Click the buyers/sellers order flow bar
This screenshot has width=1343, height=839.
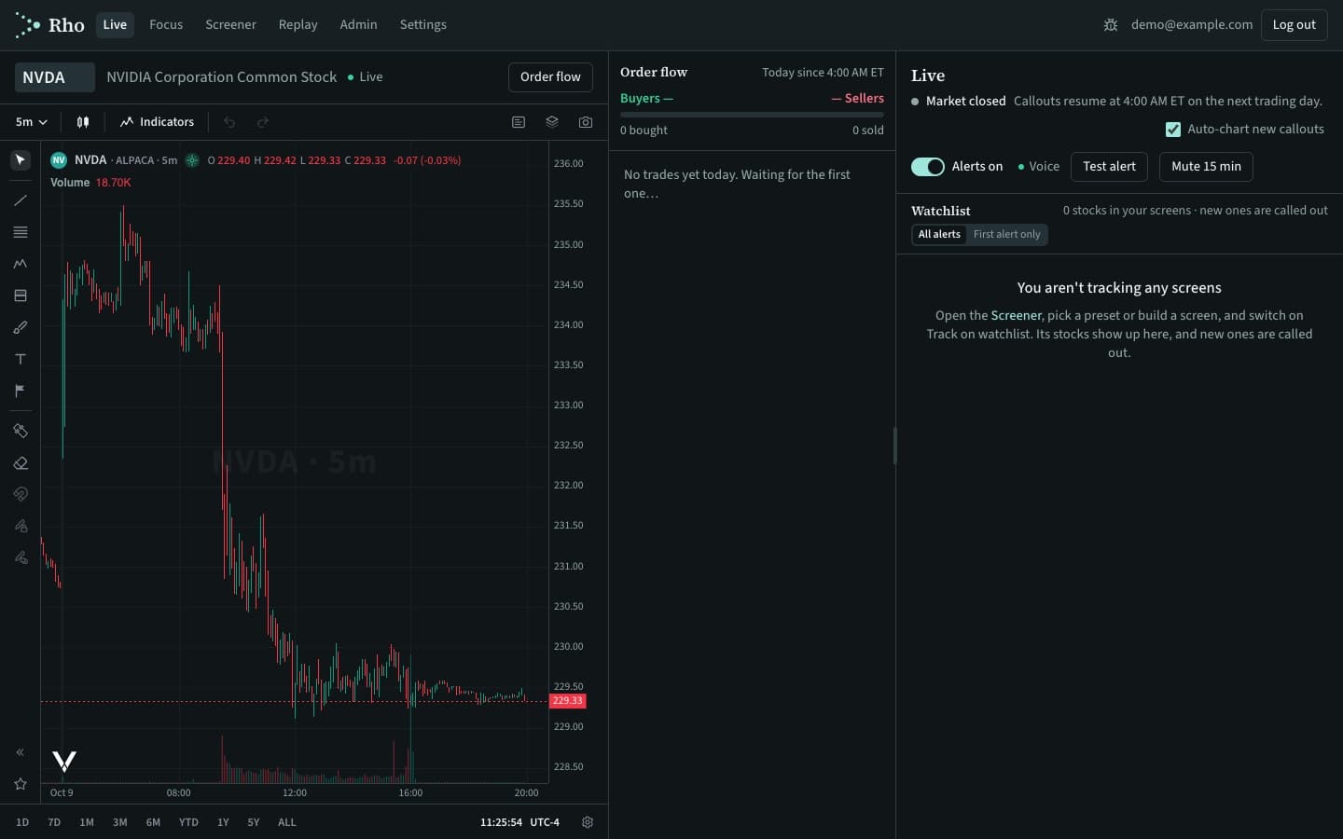[752, 115]
